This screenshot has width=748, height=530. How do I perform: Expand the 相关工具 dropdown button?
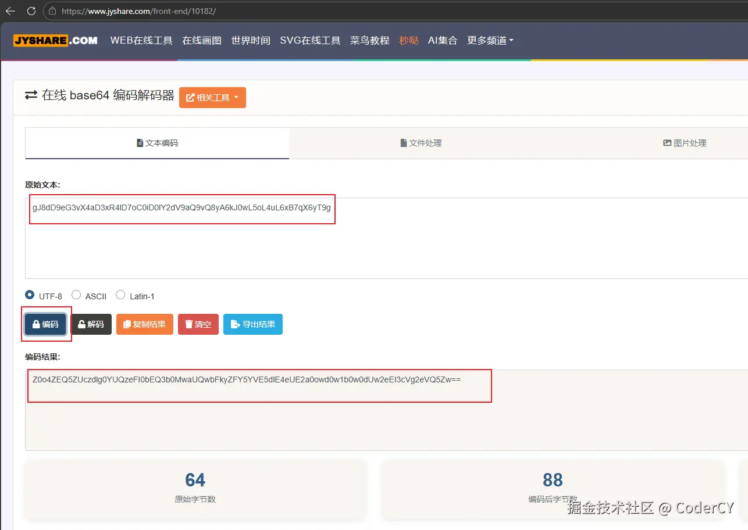(x=212, y=98)
